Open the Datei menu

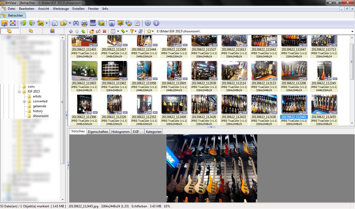point(11,9)
